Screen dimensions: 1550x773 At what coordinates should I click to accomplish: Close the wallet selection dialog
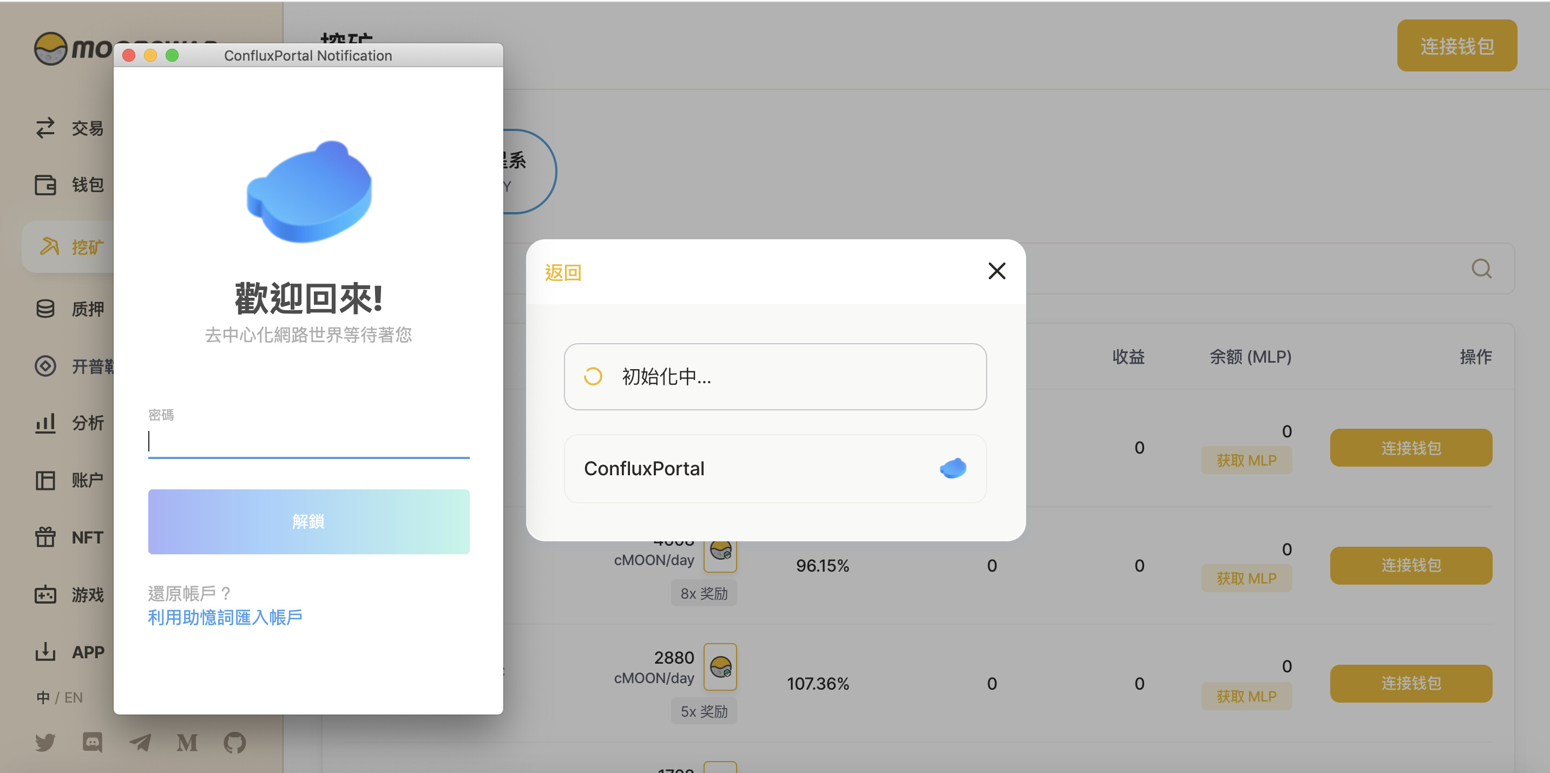996,271
